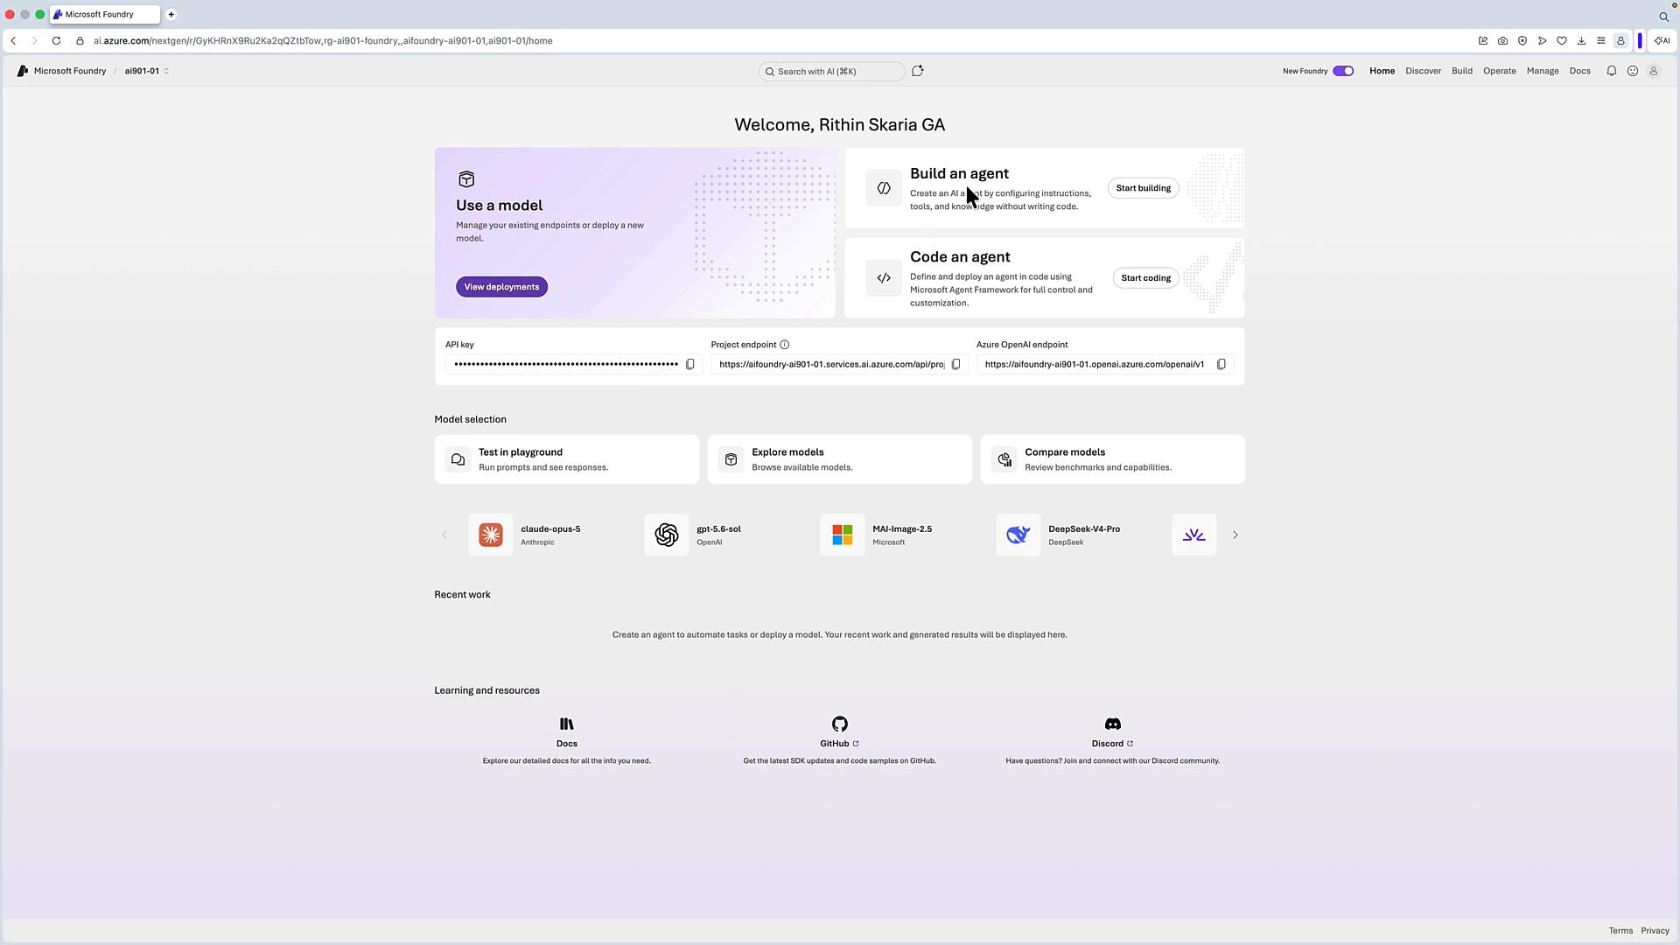Open the Test in playground card
This screenshot has width=1680, height=945.
click(x=567, y=459)
